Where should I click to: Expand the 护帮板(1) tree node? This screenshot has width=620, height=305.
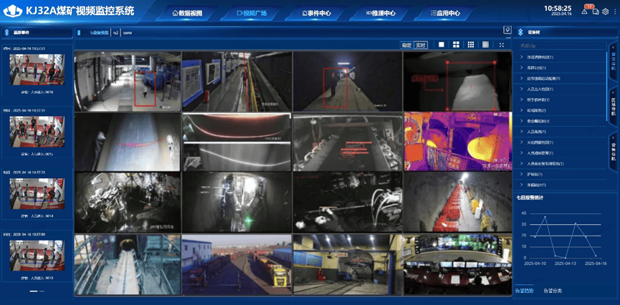coord(561,174)
